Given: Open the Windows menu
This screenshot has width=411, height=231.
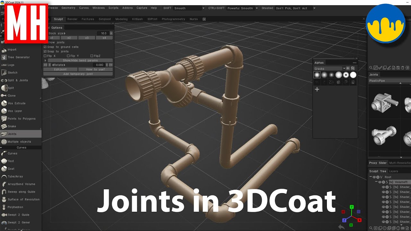Looking at the screenshot, I should tap(99, 8).
